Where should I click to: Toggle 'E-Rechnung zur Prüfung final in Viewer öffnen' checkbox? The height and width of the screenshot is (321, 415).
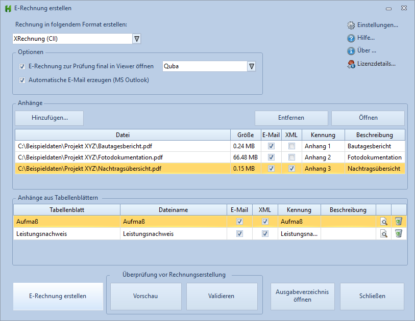coord(22,67)
